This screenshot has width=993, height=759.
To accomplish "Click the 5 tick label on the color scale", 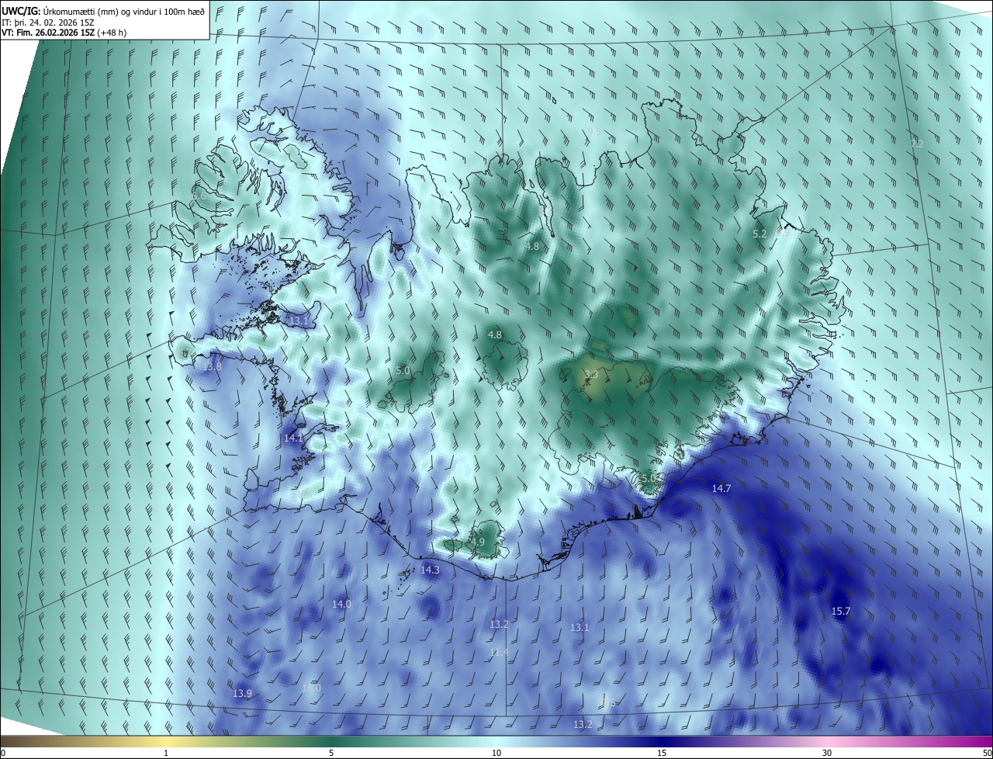I will [x=331, y=753].
